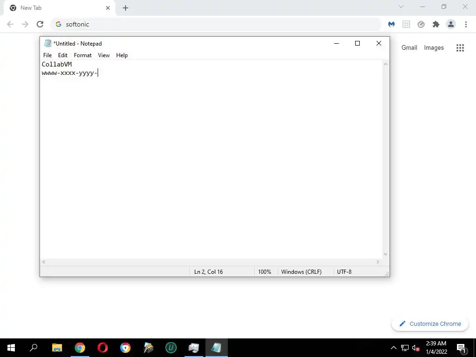
Task: Open Notepad's View menu
Action: click(x=104, y=55)
